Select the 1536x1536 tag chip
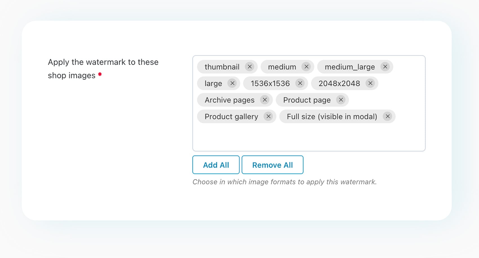Viewport: 479px width, 258px height. click(270, 83)
